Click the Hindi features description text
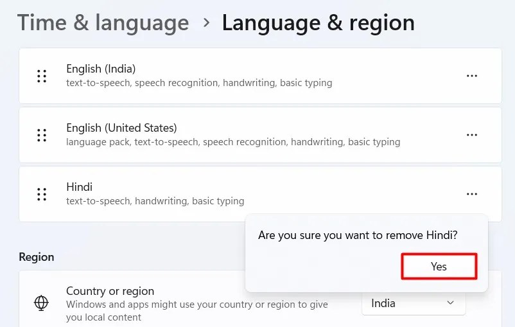This screenshot has height=327, width=515. pyautogui.click(x=155, y=201)
